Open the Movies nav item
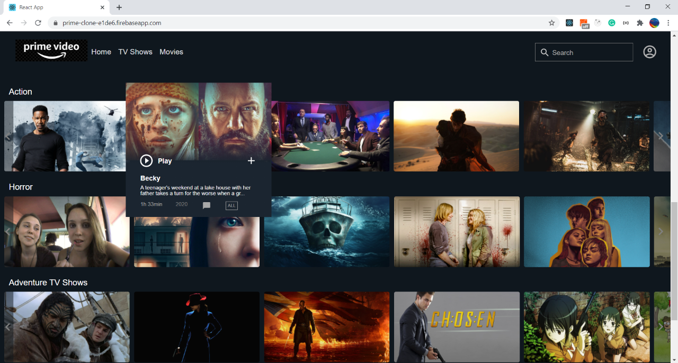Image resolution: width=678 pixels, height=363 pixels. click(x=171, y=52)
